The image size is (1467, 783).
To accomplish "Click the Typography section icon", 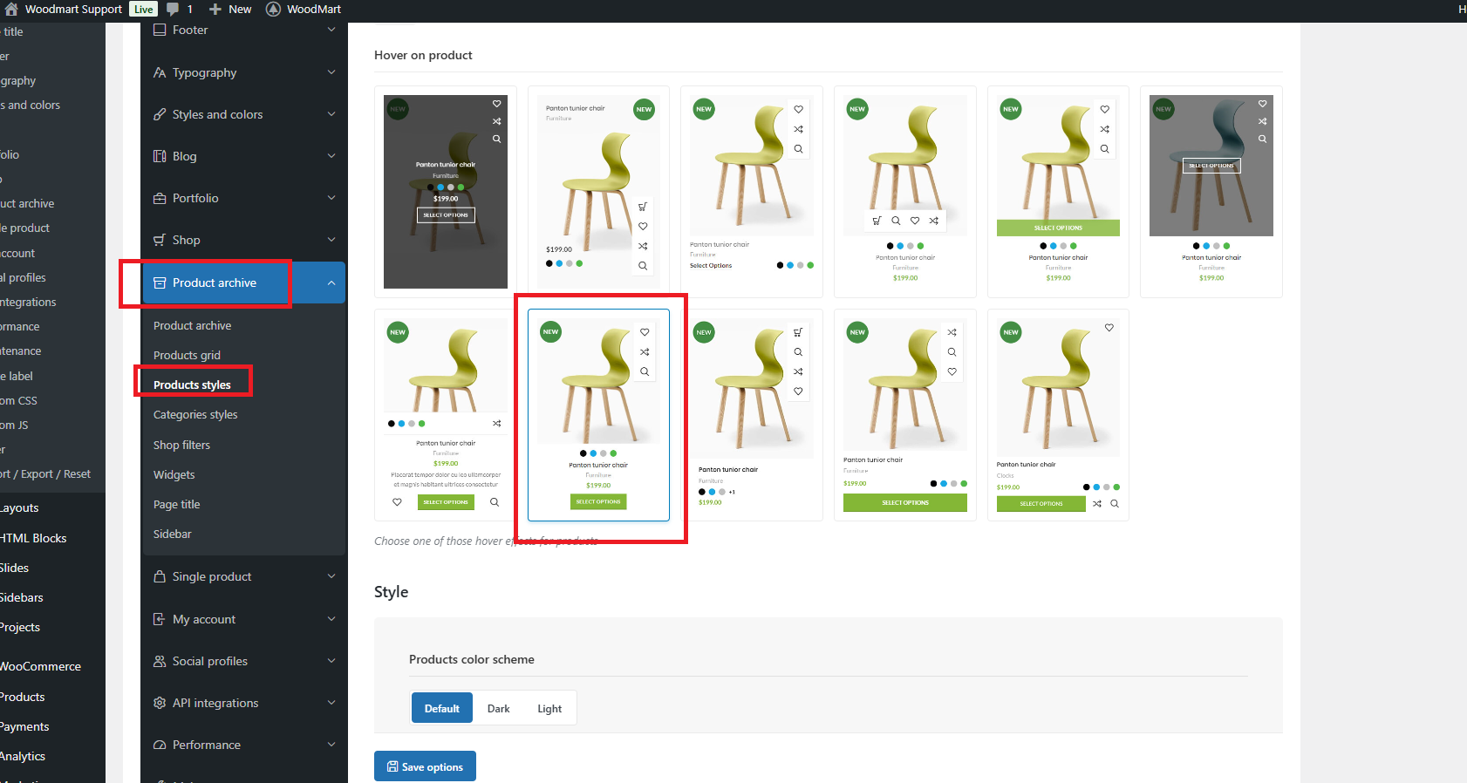I will pyautogui.click(x=160, y=72).
